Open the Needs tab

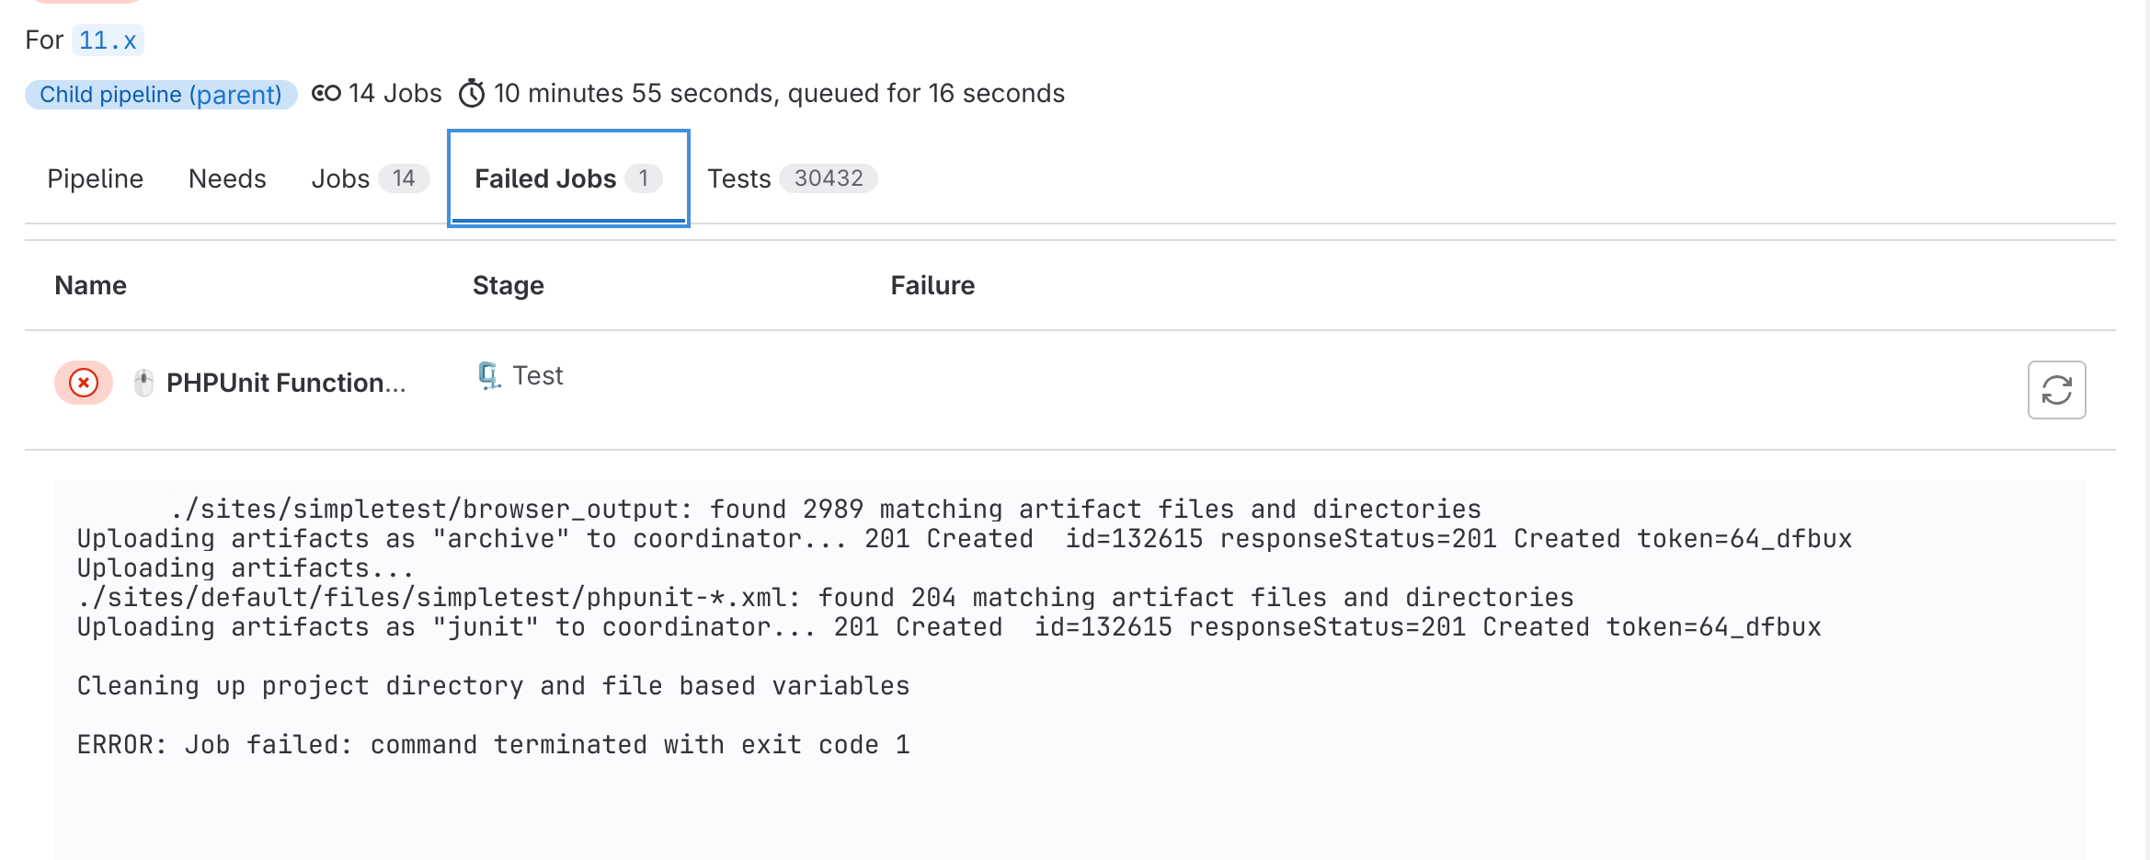[x=226, y=178]
